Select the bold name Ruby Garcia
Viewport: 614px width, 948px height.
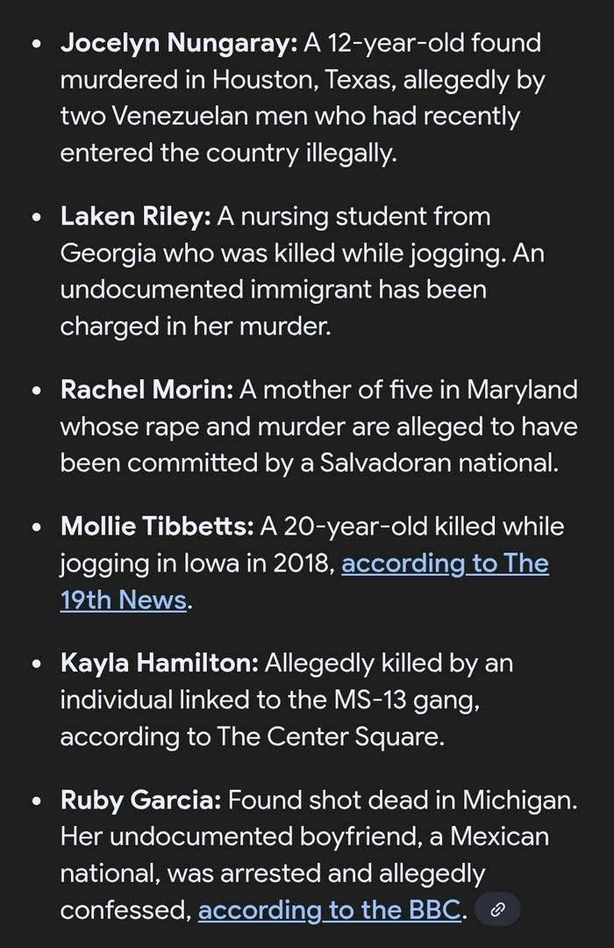[143, 801]
